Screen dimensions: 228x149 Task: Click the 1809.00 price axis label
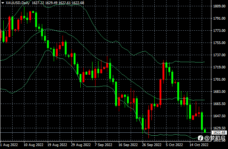(x=219, y=6)
